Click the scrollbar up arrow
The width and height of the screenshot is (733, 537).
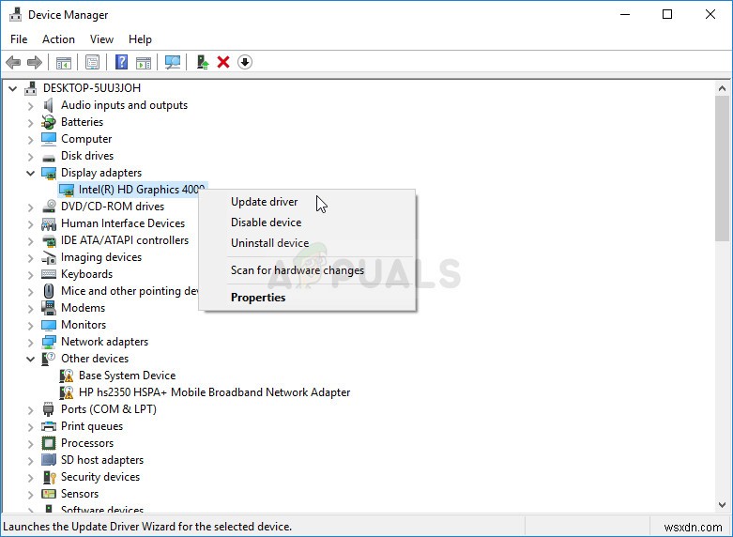723,88
